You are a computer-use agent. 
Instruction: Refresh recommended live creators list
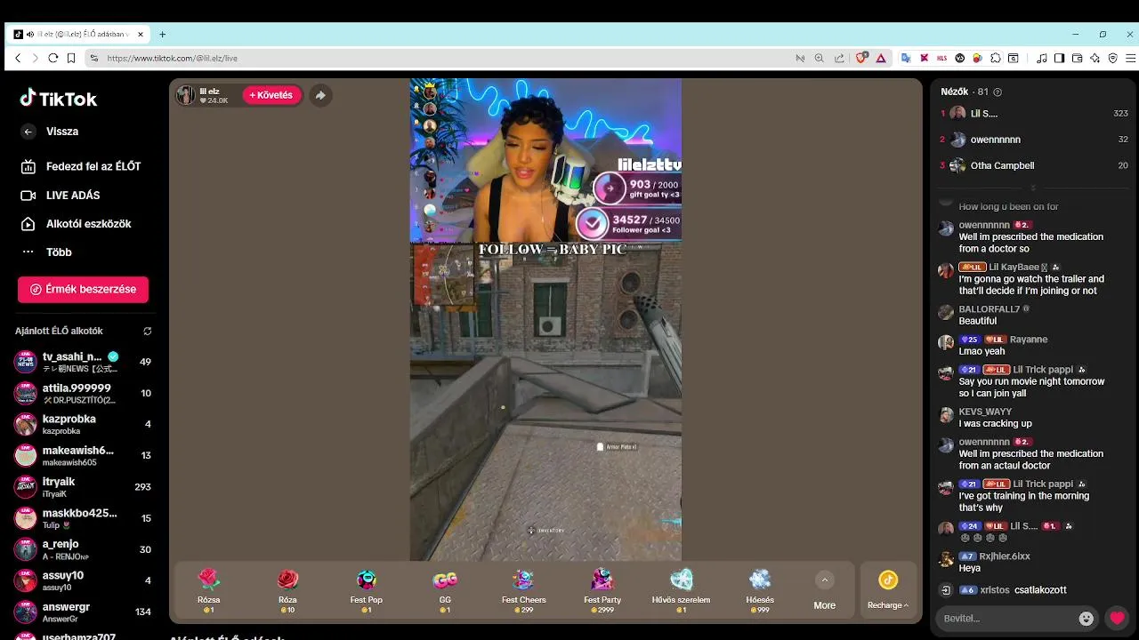148,332
